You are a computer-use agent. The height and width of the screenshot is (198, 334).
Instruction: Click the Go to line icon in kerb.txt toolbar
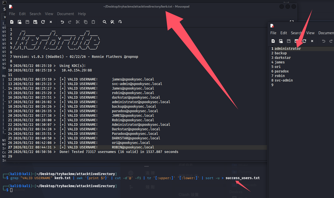coord(120,22)
